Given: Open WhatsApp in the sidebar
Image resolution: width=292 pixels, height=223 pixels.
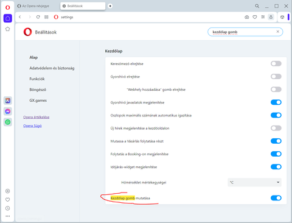Looking at the screenshot, I should [8, 122].
